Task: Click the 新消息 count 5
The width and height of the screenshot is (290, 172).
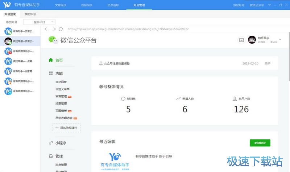Action: click(x=128, y=109)
